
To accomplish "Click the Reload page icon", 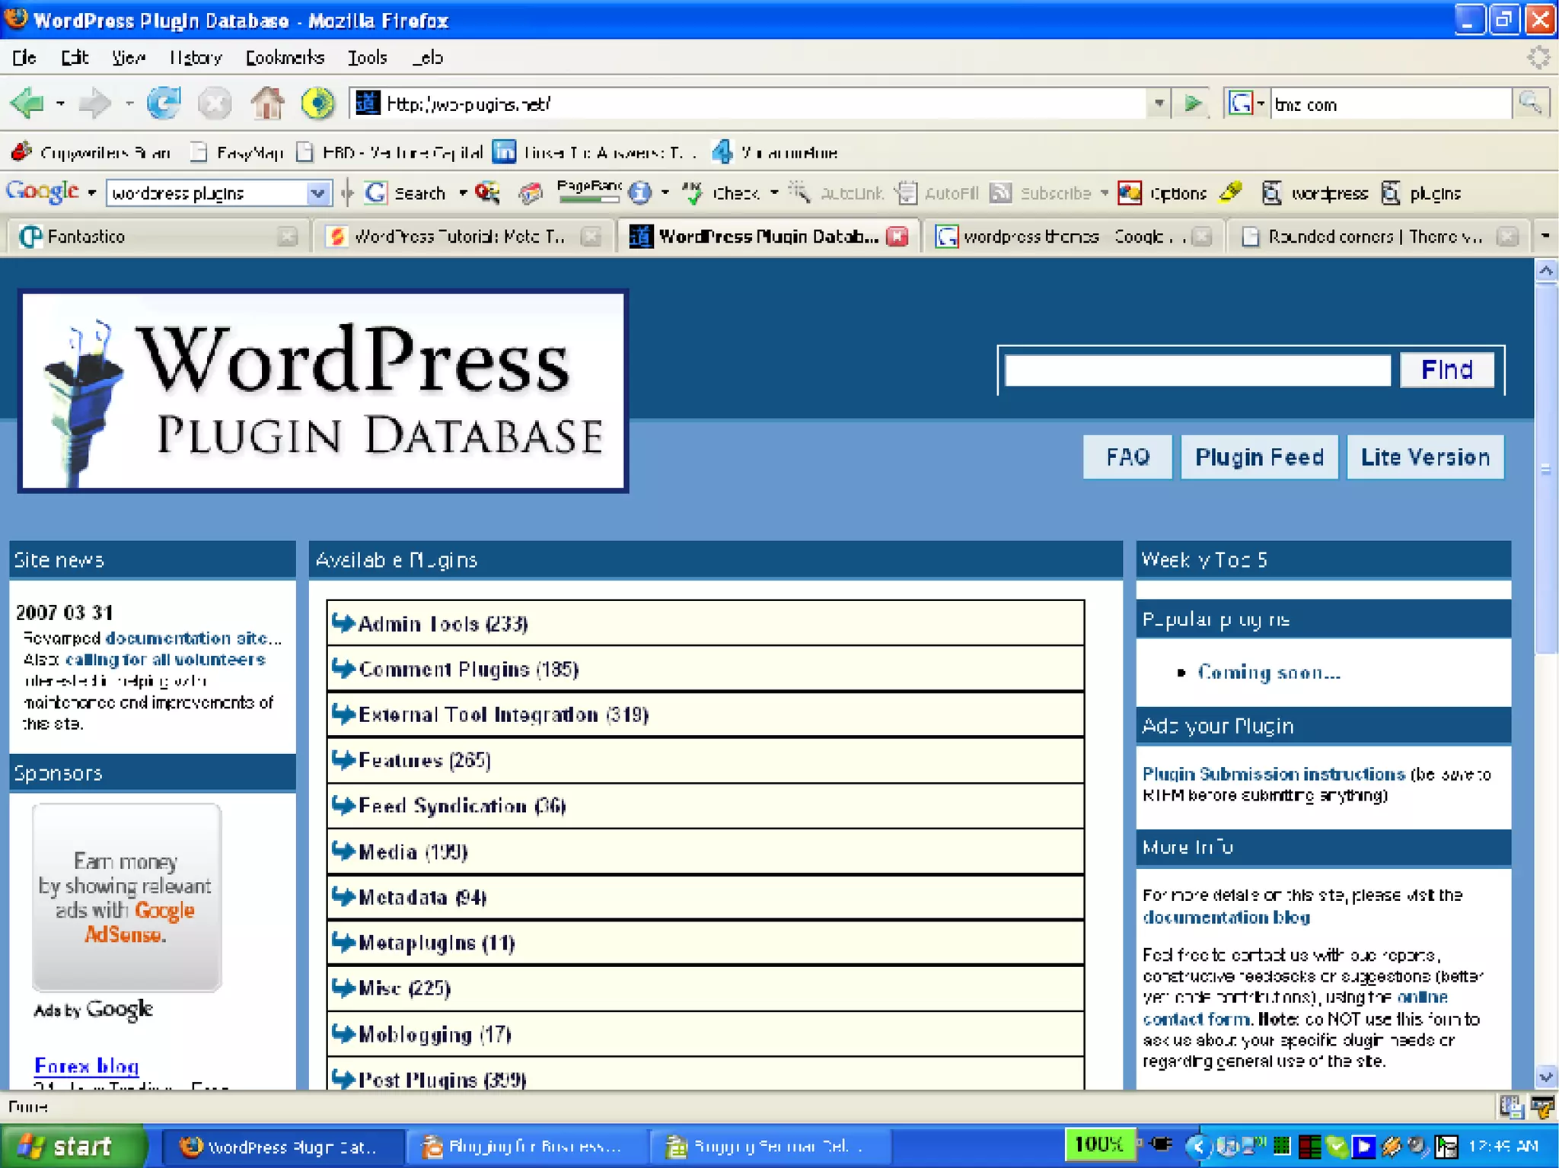I will (x=163, y=103).
